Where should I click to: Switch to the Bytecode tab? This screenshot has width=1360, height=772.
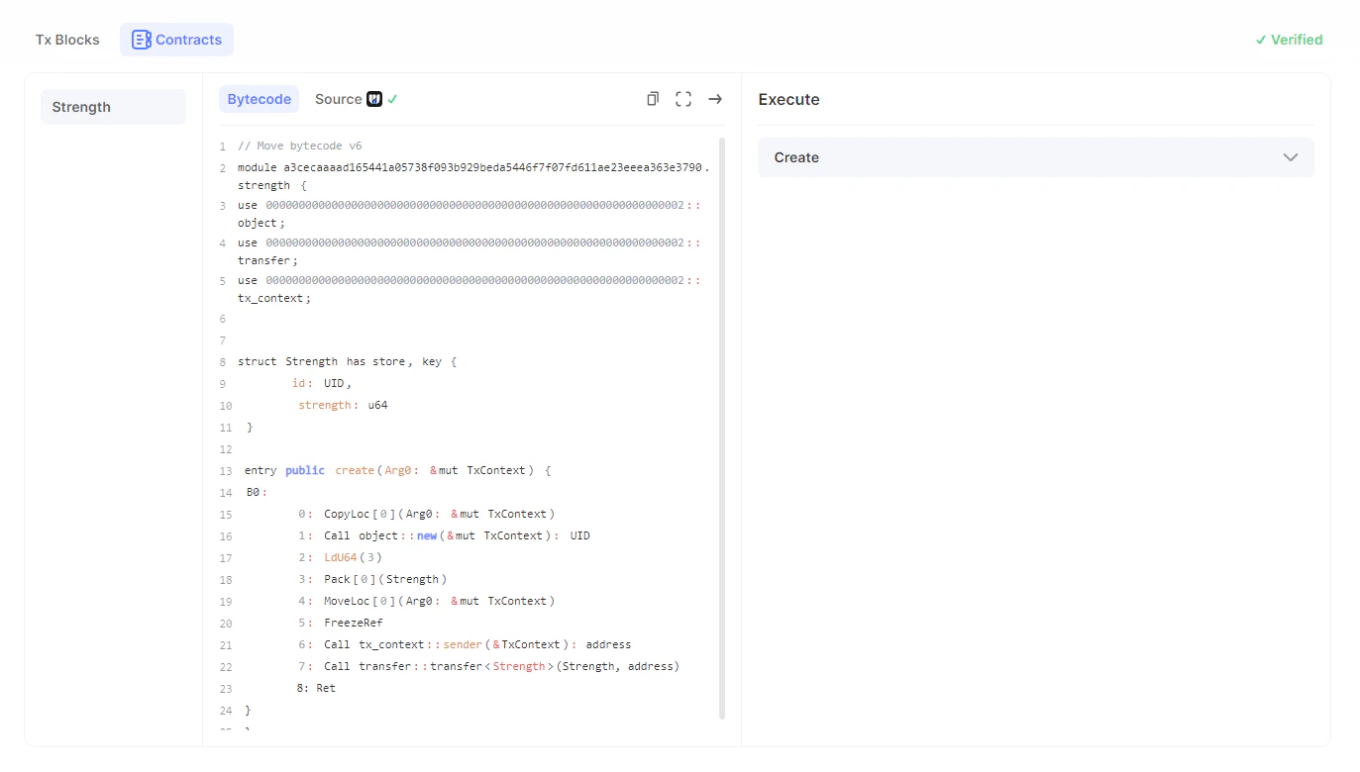[x=260, y=99]
